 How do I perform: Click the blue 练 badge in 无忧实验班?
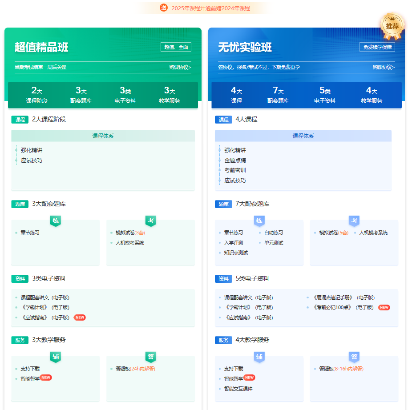tap(259, 221)
